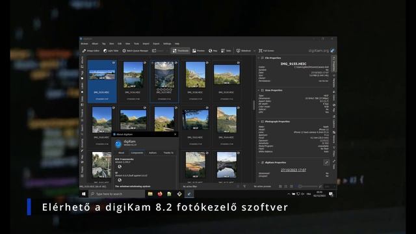Click the thumbnail area vertical scrollbar
The height and width of the screenshot is (234, 416).
point(253,105)
